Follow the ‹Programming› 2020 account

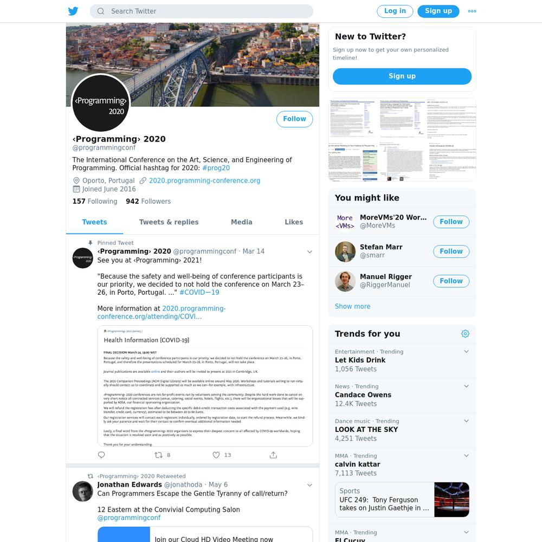tap(294, 119)
